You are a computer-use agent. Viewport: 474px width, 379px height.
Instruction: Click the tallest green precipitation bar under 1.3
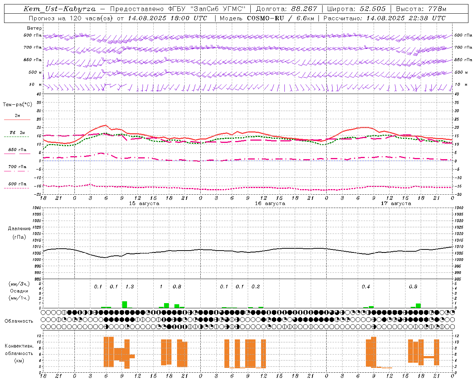pos(124,305)
